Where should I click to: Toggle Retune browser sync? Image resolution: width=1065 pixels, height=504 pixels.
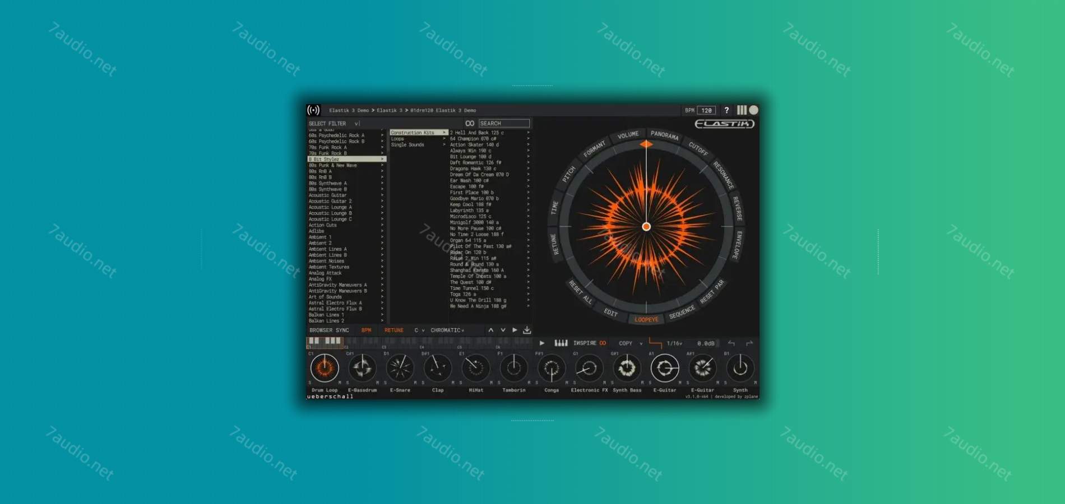point(393,330)
